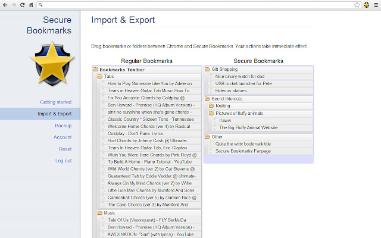381x238 pixels.
Task: Click the Gift Shopping folder icon
Action: [208, 69]
